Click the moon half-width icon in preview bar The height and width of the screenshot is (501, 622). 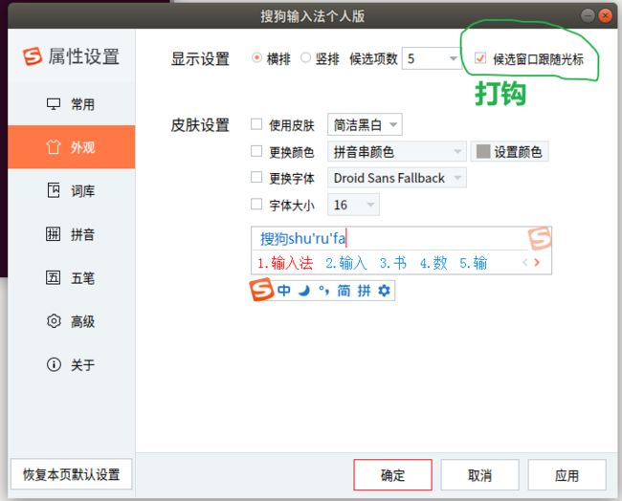304,291
